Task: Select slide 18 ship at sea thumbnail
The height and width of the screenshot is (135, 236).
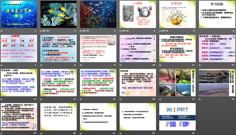Action: (x=217, y=83)
